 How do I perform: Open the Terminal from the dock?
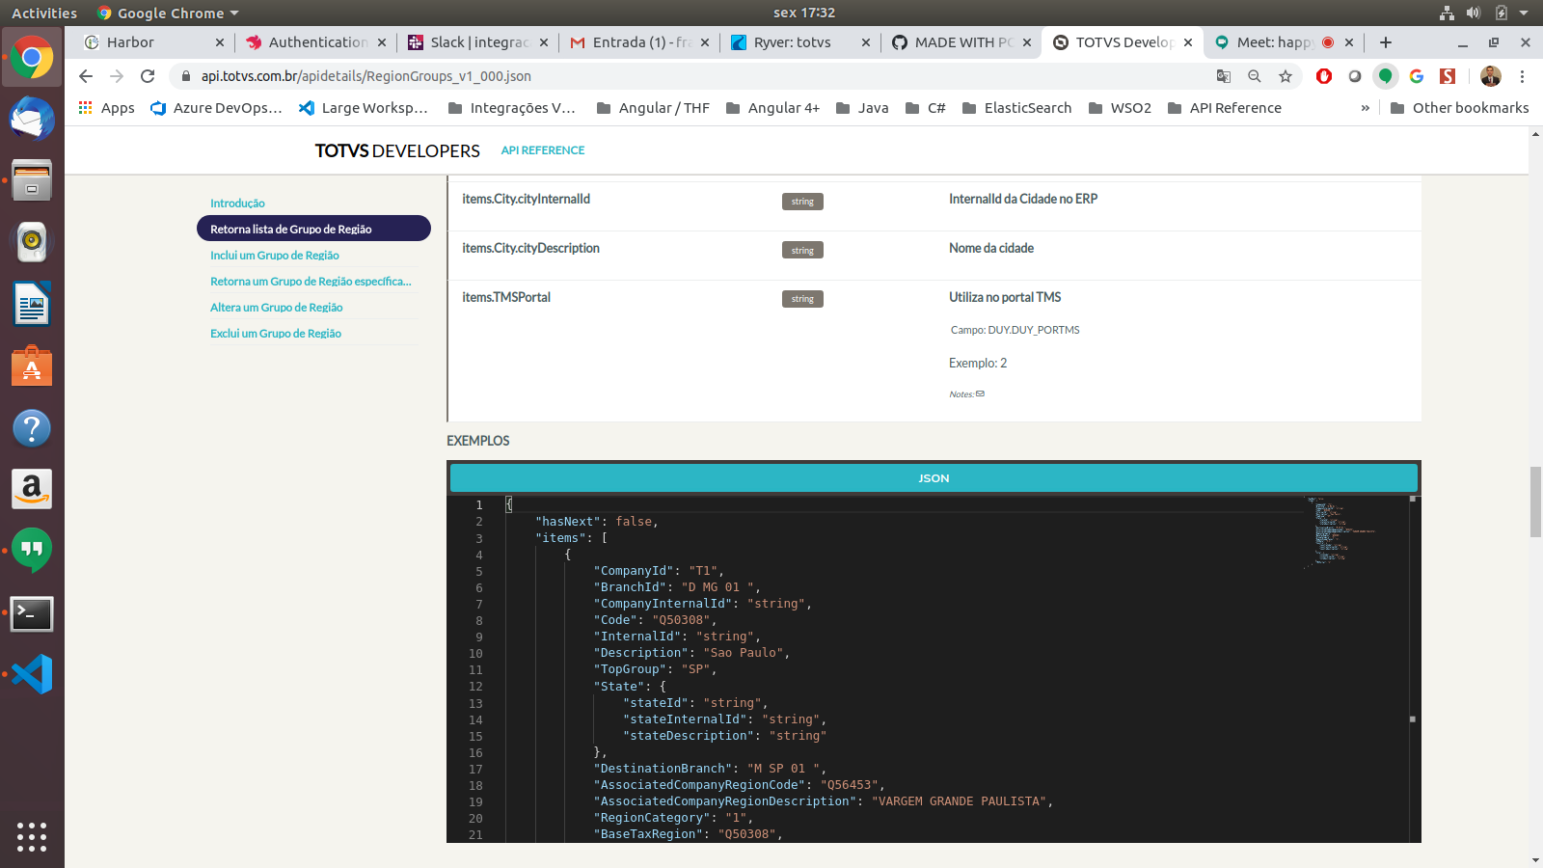point(32,613)
